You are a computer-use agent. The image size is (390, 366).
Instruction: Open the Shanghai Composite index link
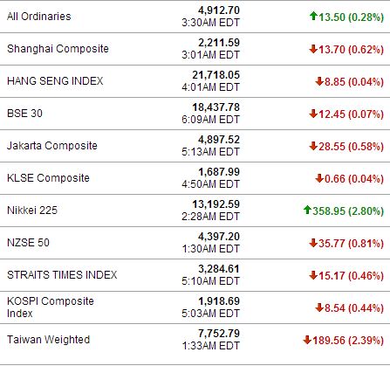coord(58,49)
